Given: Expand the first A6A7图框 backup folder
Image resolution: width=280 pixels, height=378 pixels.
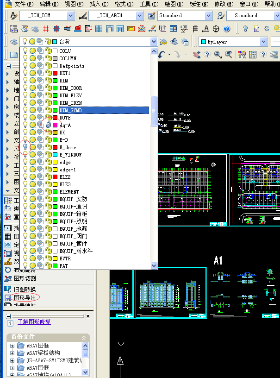Looking at the screenshot, I should (x=12, y=346).
